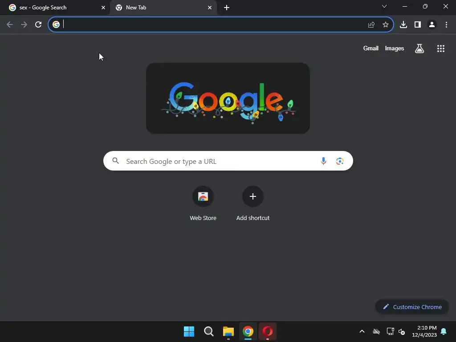Switch to Opera in taskbar
Viewport: 456px width, 342px height.
(268, 331)
